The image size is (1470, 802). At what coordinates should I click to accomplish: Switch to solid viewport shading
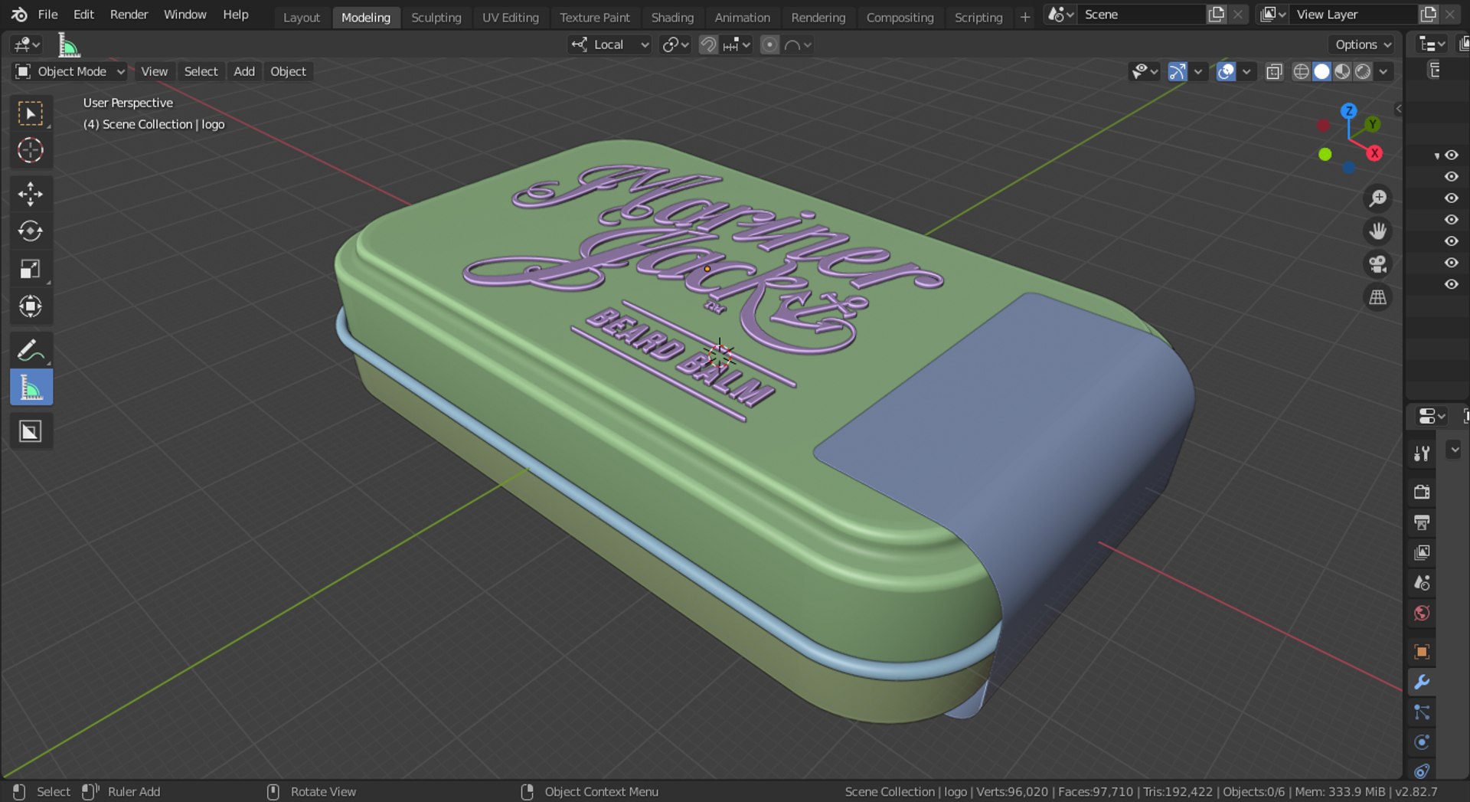[1321, 72]
